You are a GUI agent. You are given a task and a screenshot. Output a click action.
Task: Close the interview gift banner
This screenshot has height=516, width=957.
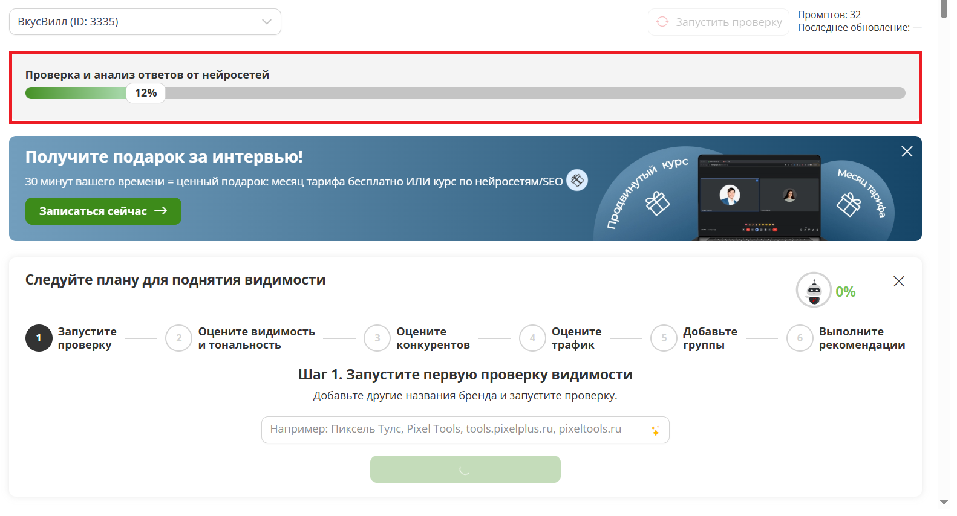click(x=906, y=152)
